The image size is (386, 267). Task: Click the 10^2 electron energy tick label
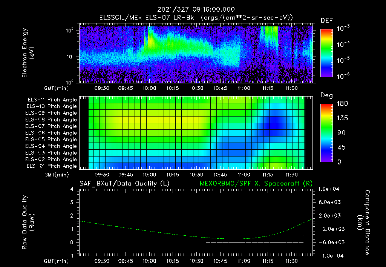point(70,31)
